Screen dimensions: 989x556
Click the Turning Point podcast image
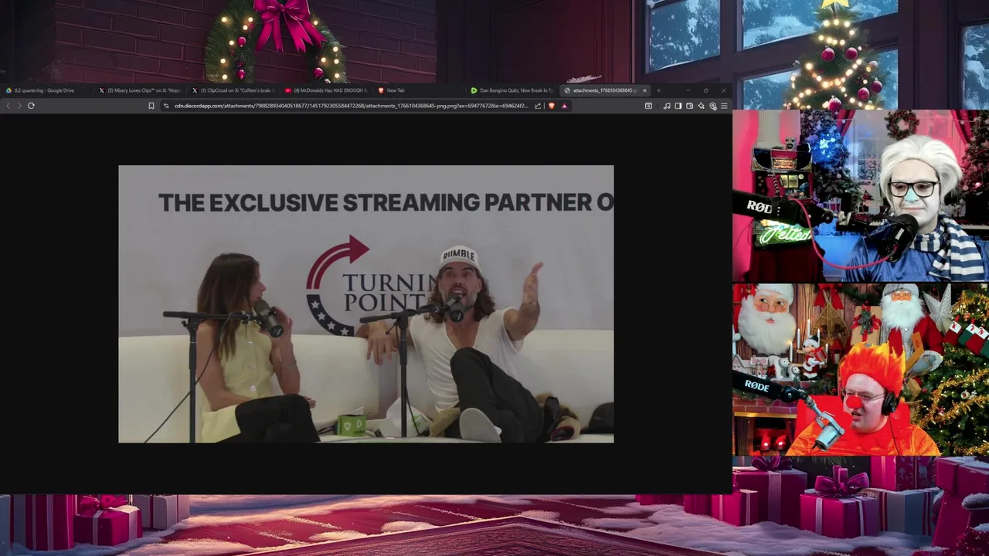click(366, 304)
